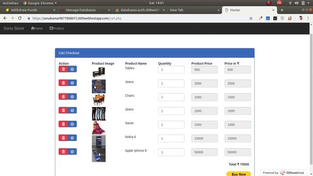Click the eyedropper extension icon
Viewport: 313px width, 176px height.
click(x=261, y=19)
